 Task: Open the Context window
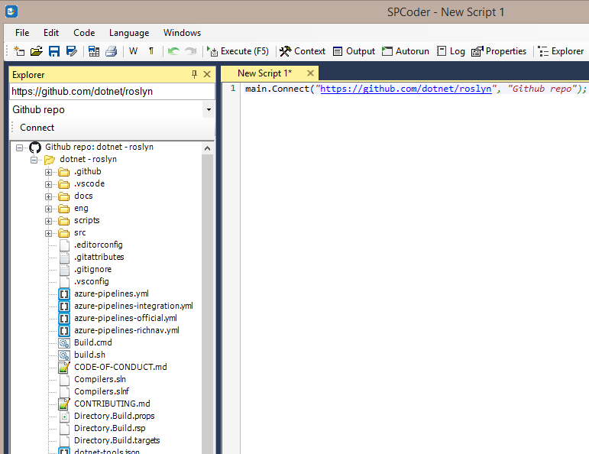coord(303,51)
